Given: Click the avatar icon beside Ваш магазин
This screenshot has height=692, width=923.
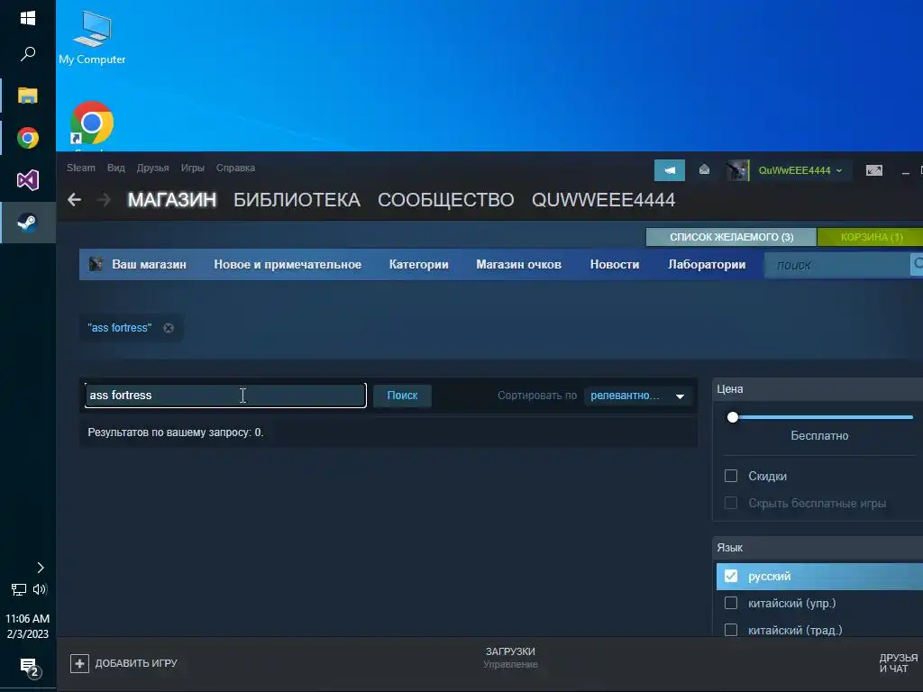Looking at the screenshot, I should pos(96,264).
